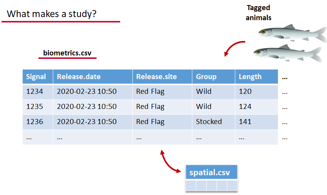Click the release date in row 1235
Image resolution: width=327 pixels, height=195 pixels.
(x=93, y=107)
